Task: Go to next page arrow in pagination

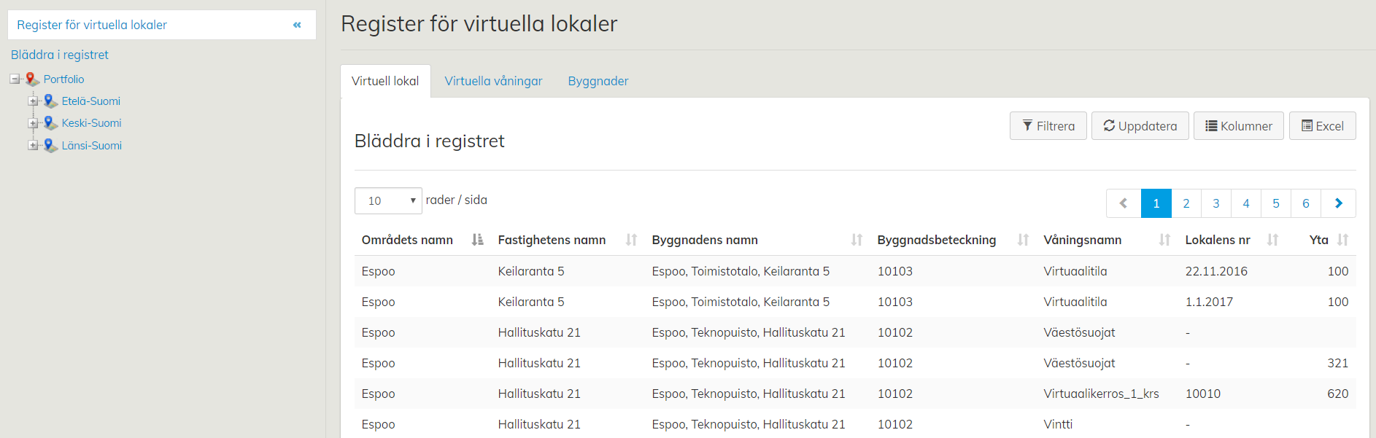Action: pos(1338,203)
